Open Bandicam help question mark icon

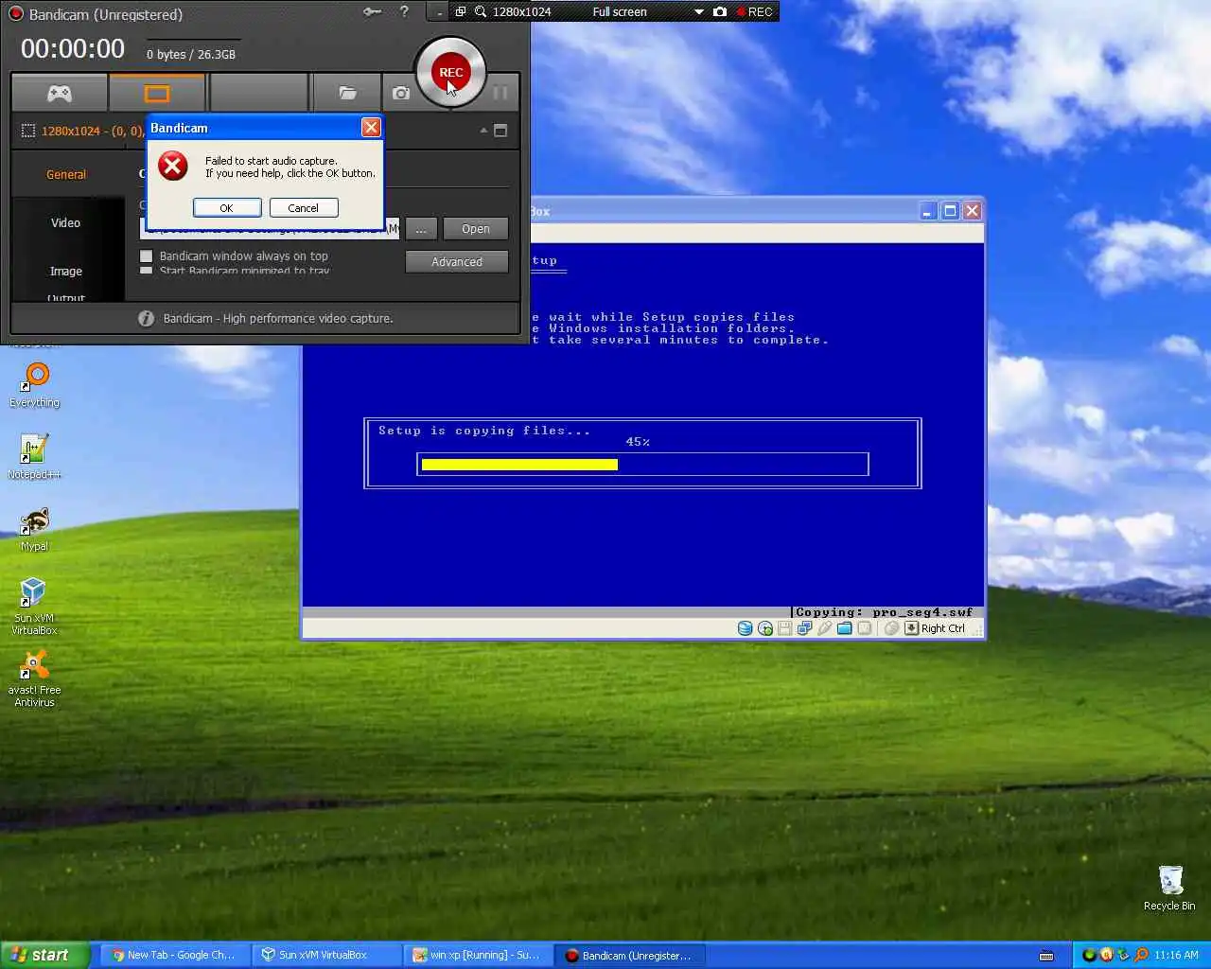click(x=404, y=11)
